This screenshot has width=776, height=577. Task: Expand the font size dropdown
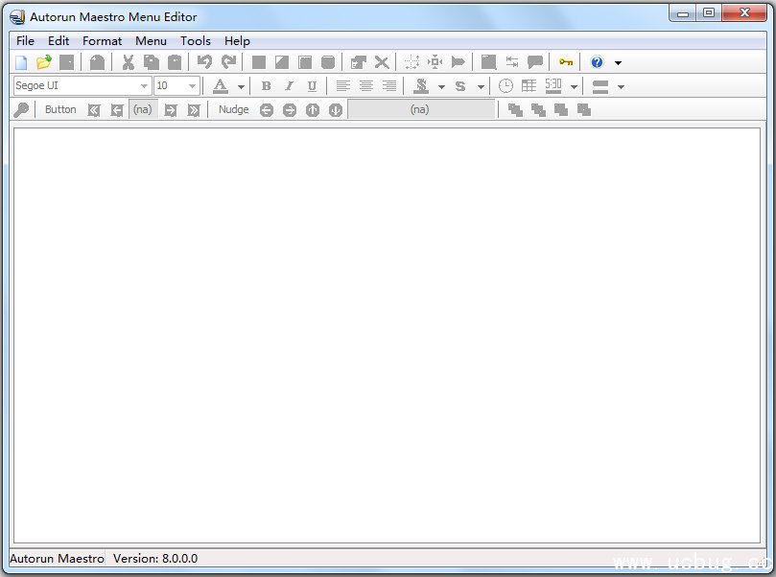pyautogui.click(x=192, y=86)
